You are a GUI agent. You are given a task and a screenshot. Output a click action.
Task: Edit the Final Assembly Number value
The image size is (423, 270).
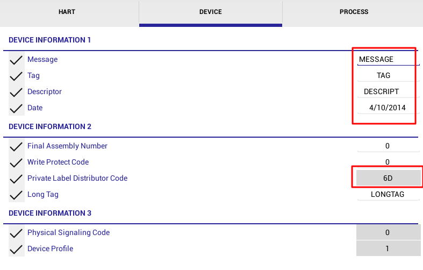coord(388,146)
